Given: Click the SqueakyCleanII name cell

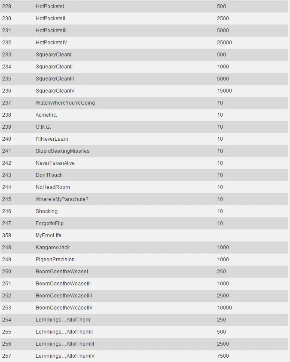Looking at the screenshot, I should click(x=54, y=67).
